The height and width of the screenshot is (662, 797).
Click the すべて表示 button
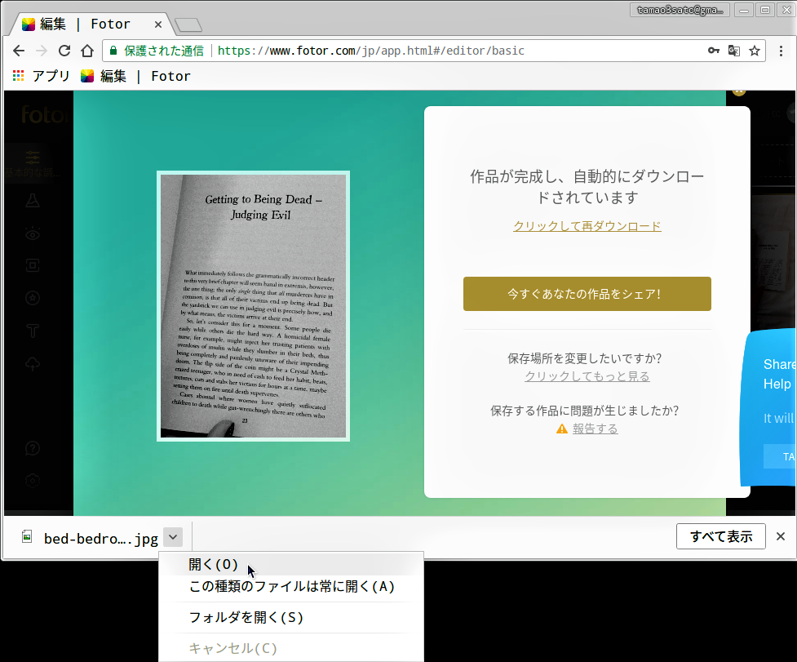tap(721, 536)
